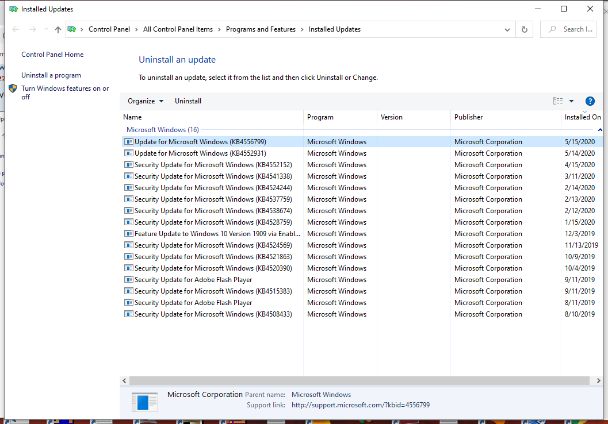Click icon of Feature Update 1909 row
The height and width of the screenshot is (424, 608).
(x=128, y=233)
